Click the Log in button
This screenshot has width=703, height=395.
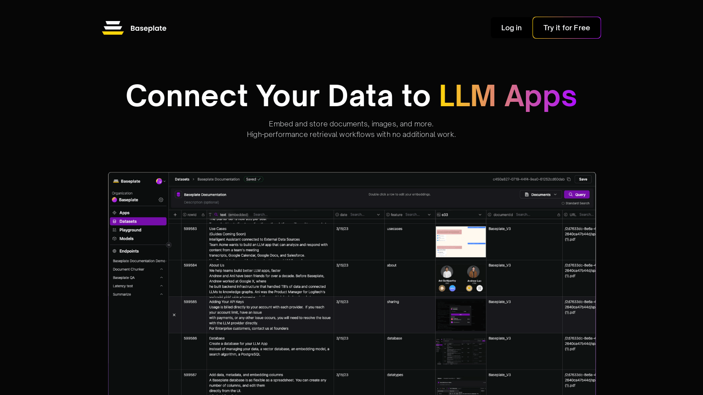pyautogui.click(x=511, y=28)
